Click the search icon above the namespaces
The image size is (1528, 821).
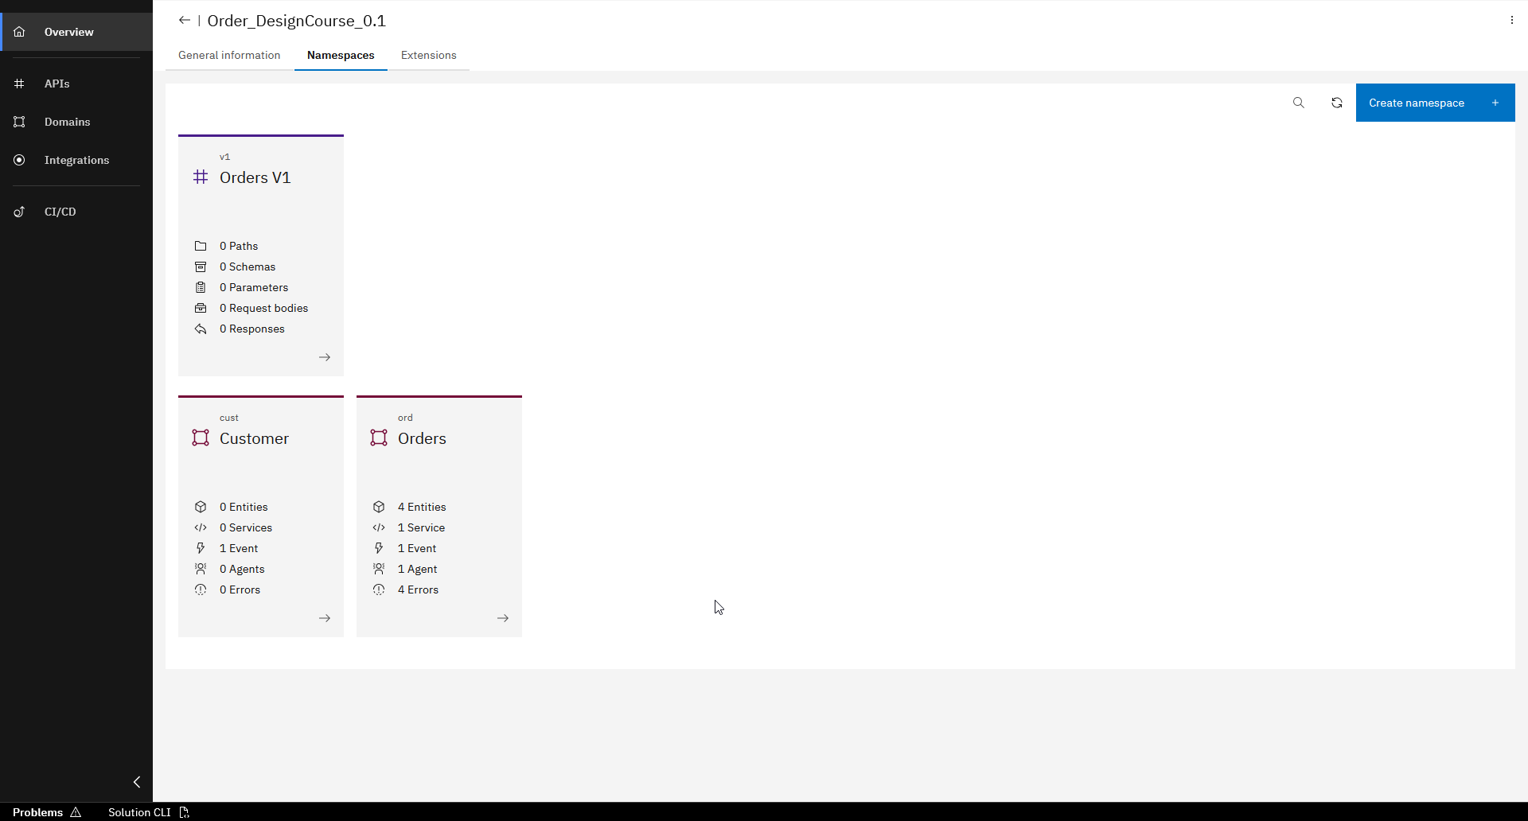click(1299, 103)
